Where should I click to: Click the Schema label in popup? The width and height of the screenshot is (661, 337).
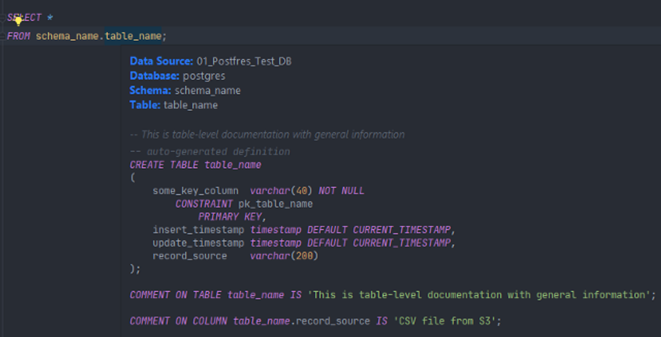point(151,90)
